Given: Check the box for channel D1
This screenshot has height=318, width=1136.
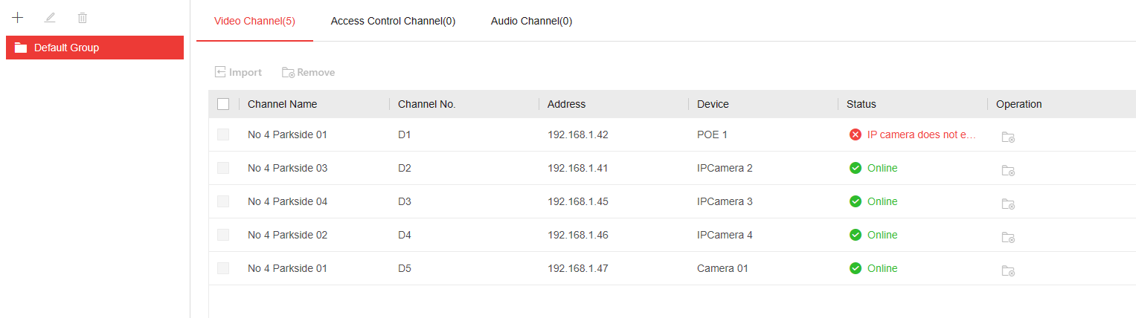Looking at the screenshot, I should click(223, 134).
